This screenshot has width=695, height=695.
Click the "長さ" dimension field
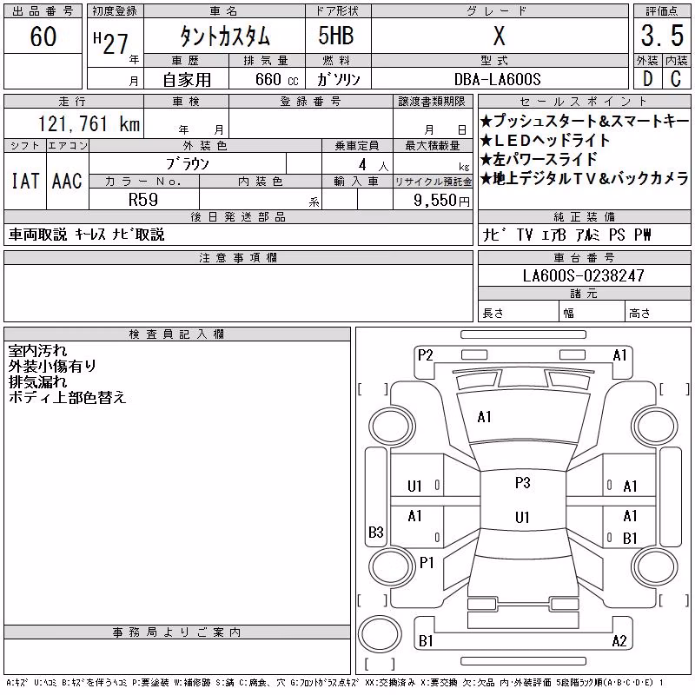point(519,311)
